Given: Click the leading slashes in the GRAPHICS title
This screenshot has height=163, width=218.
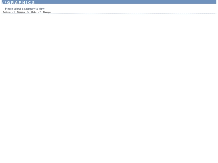Looking at the screenshot, I should pyautogui.click(x=4, y=2).
